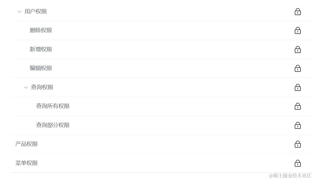Select 查询部分权限 in the tree
This screenshot has width=313, height=180.
pyautogui.click(x=53, y=125)
